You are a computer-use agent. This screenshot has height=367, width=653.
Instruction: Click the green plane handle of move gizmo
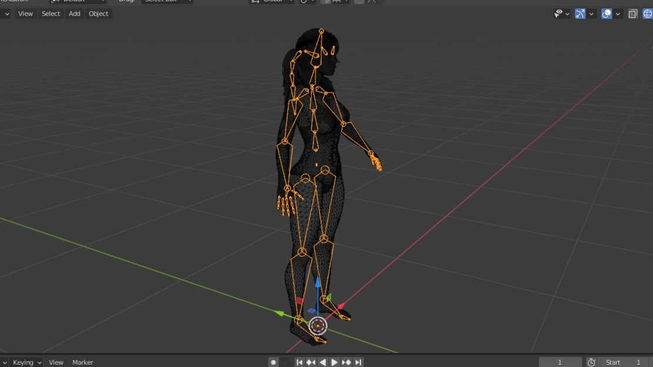(329, 297)
